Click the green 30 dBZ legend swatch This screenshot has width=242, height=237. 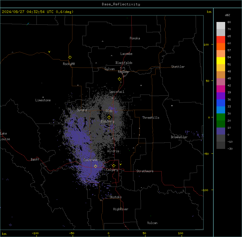pos(221,117)
